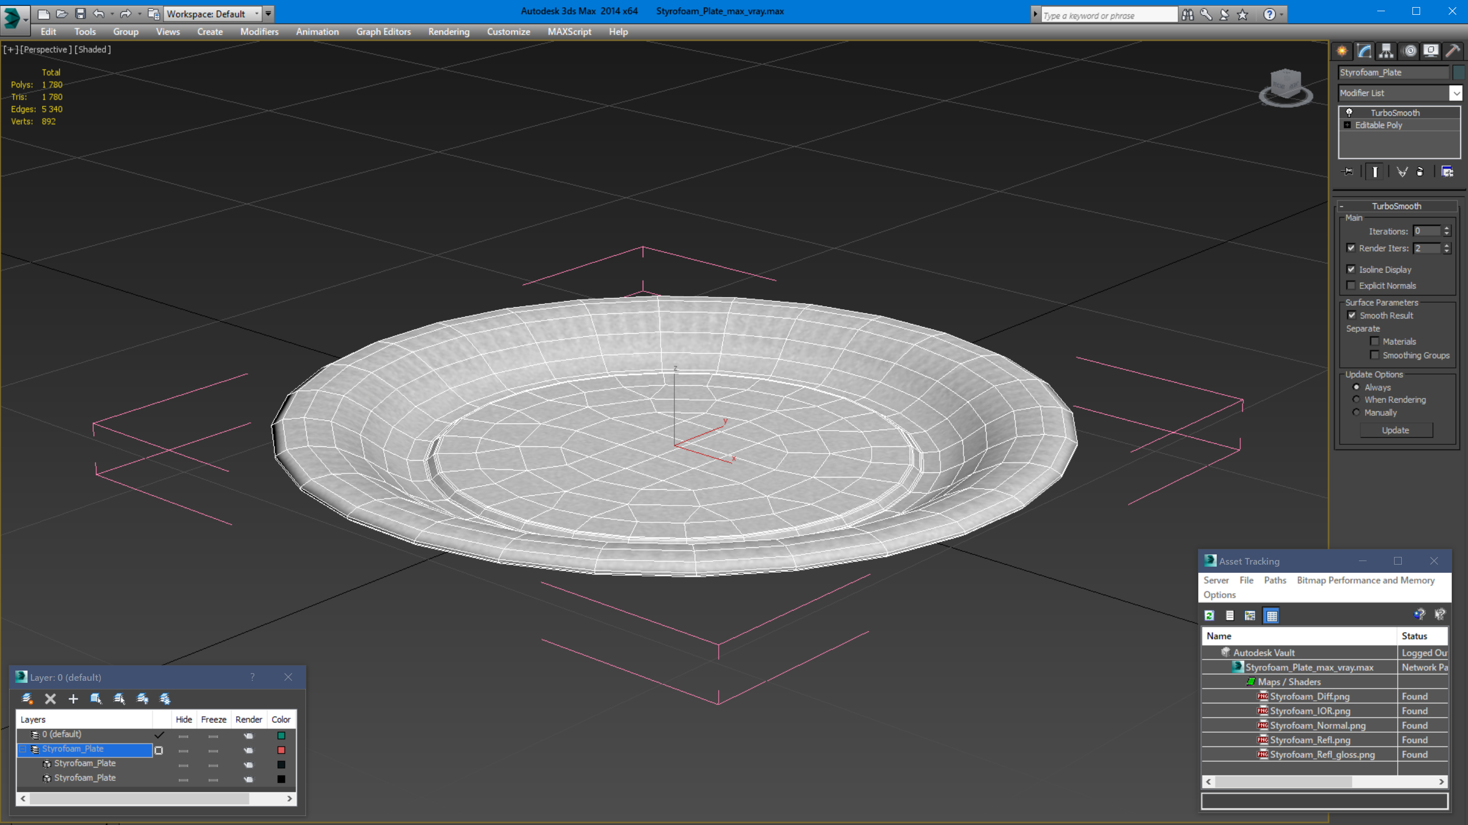Enable Explicit Normals checkbox
This screenshot has height=825, width=1468.
click(x=1351, y=285)
